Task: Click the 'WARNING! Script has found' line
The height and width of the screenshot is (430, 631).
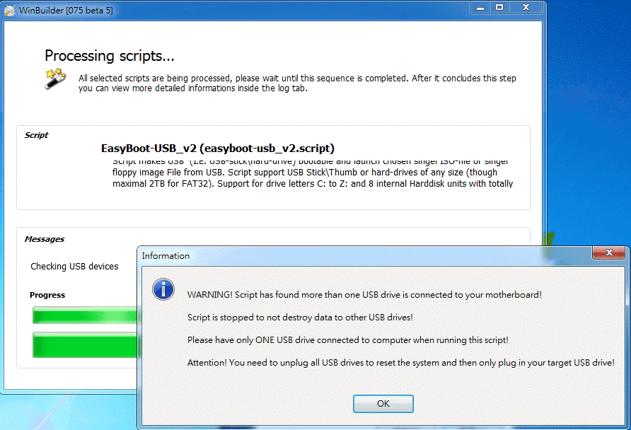Action: (364, 295)
